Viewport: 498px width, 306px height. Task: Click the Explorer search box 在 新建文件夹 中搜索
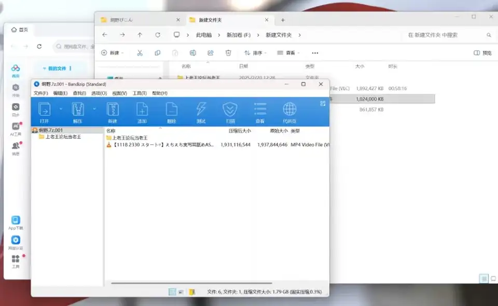(449, 35)
